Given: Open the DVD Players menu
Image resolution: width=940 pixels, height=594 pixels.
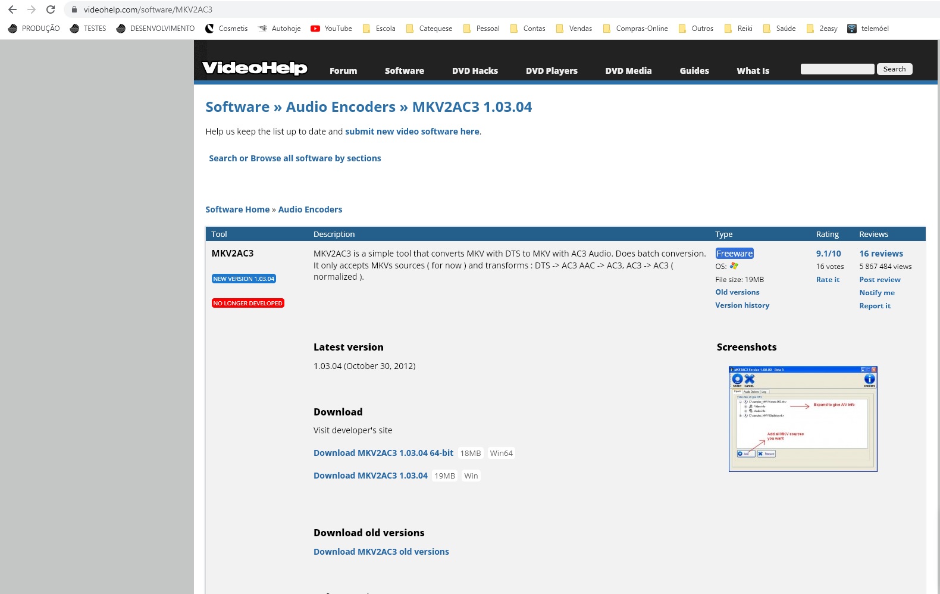Looking at the screenshot, I should coord(552,71).
